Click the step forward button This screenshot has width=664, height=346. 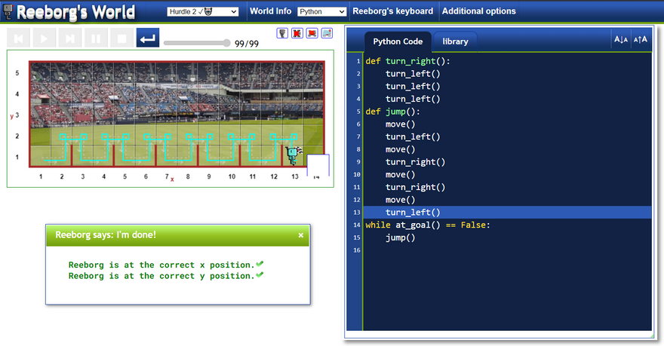70,38
